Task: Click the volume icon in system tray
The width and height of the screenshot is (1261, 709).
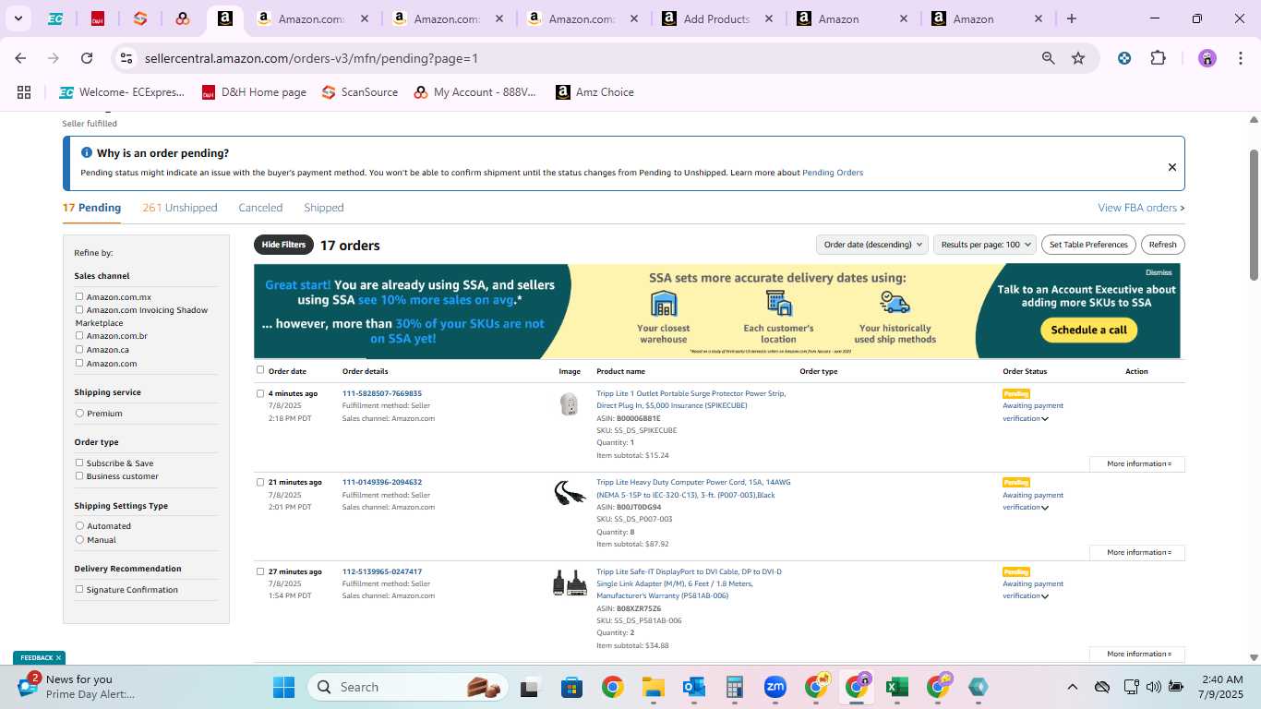Action: click(x=1153, y=687)
